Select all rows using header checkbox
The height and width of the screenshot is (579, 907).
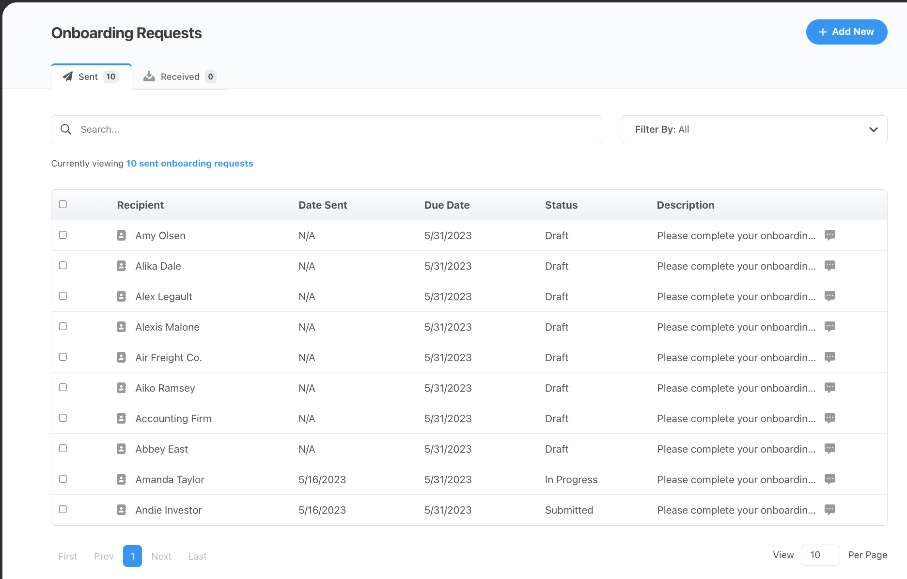pos(63,204)
